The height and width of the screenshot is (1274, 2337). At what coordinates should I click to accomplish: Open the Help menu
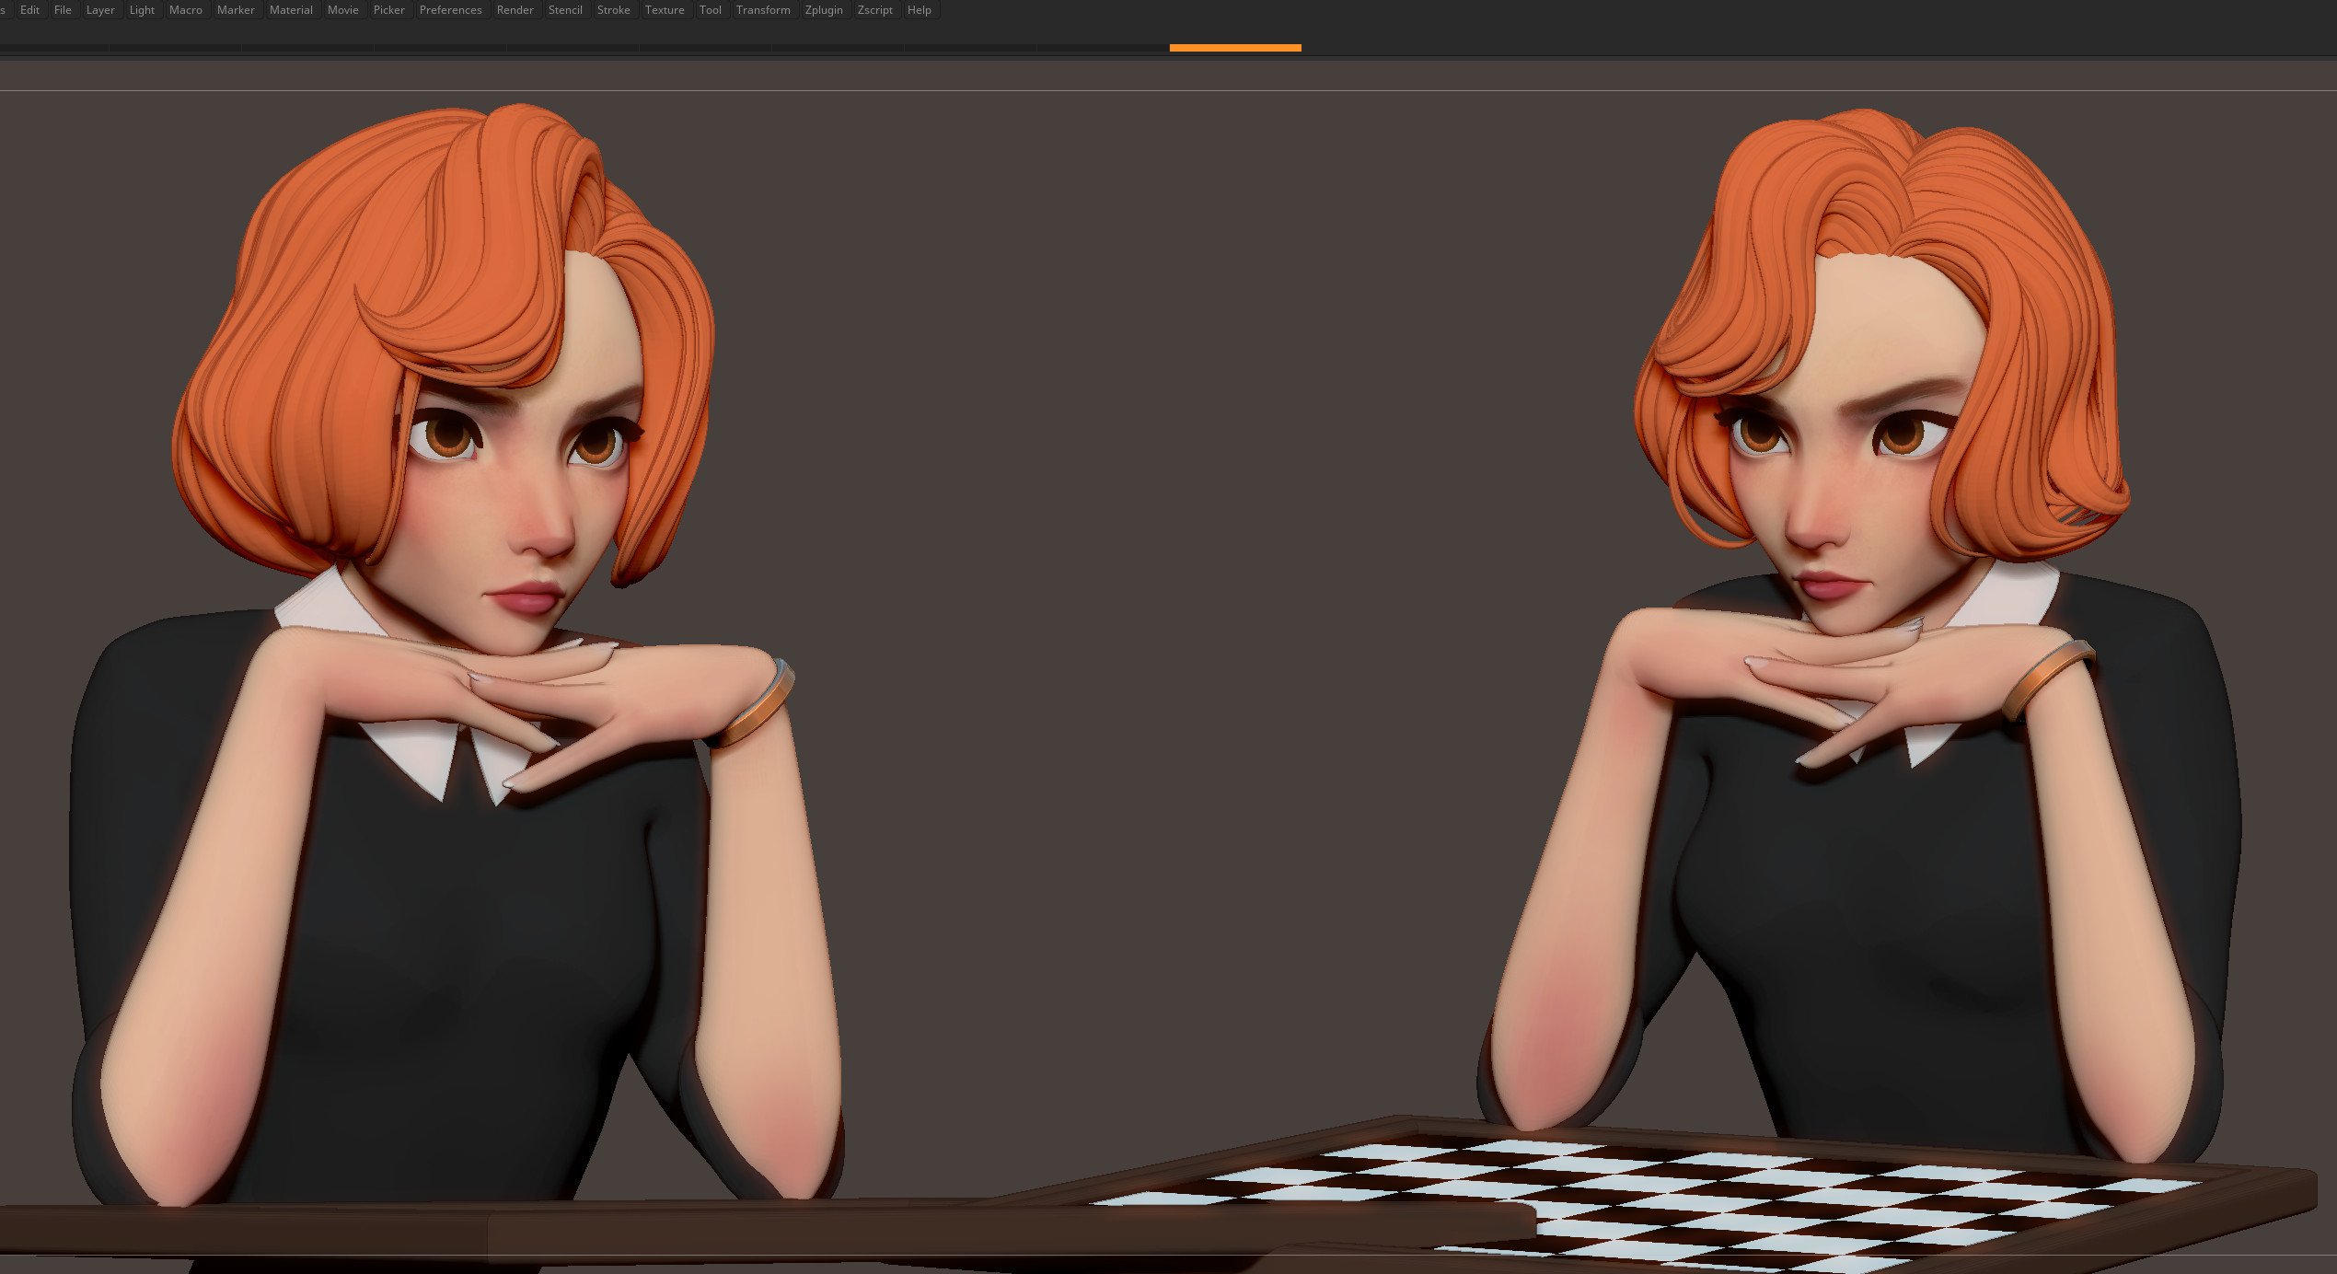coord(919,10)
